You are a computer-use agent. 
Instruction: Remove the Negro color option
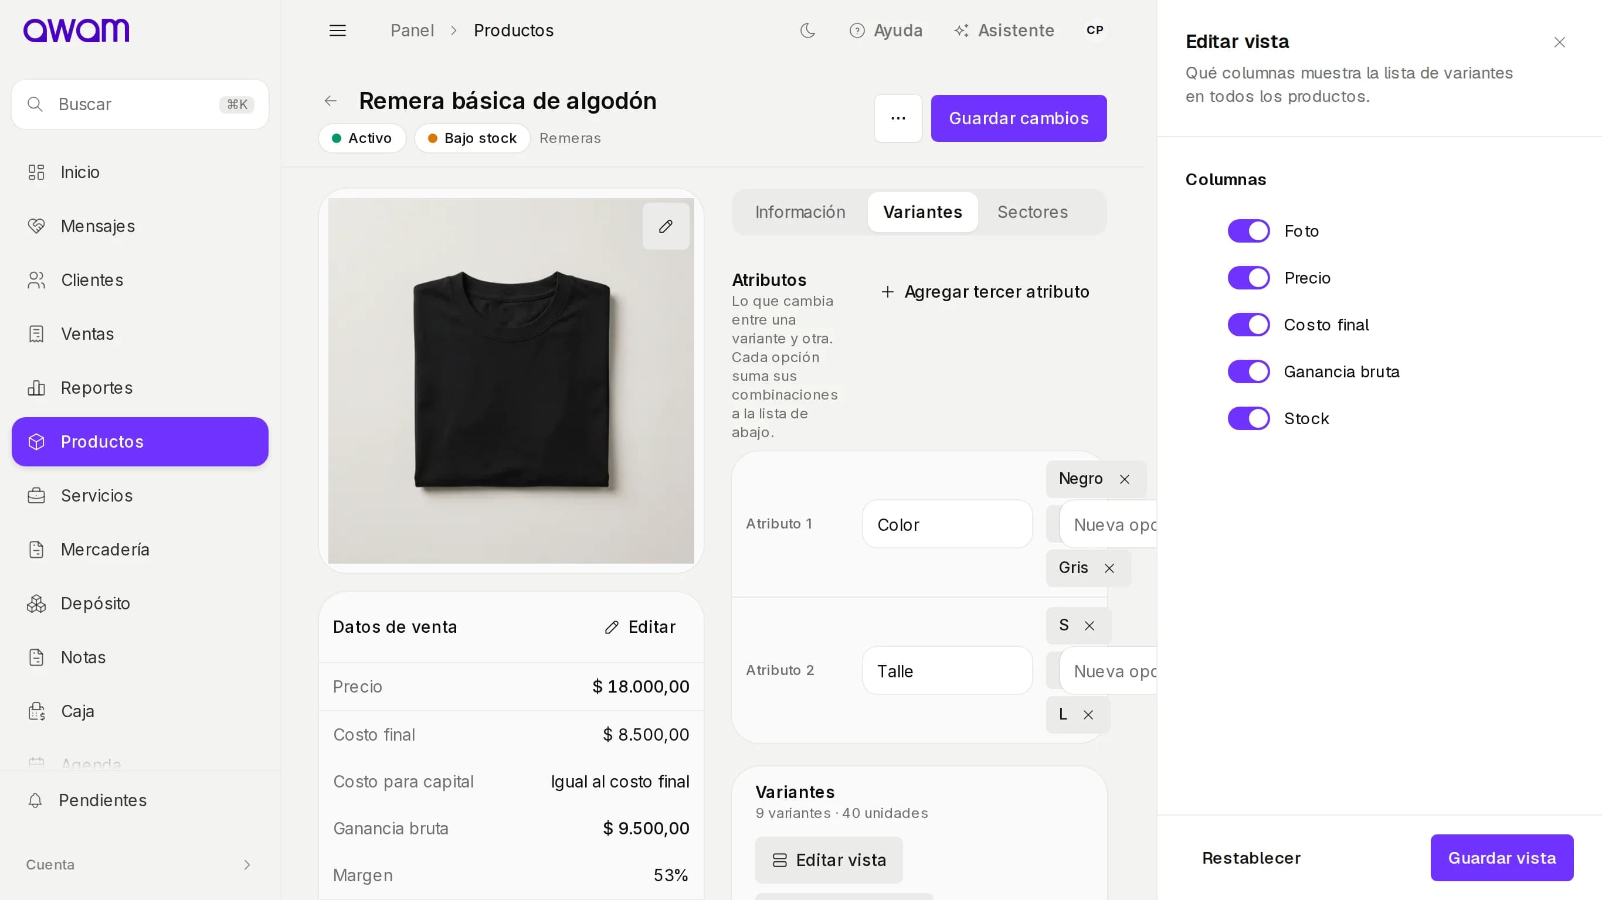pos(1124,479)
